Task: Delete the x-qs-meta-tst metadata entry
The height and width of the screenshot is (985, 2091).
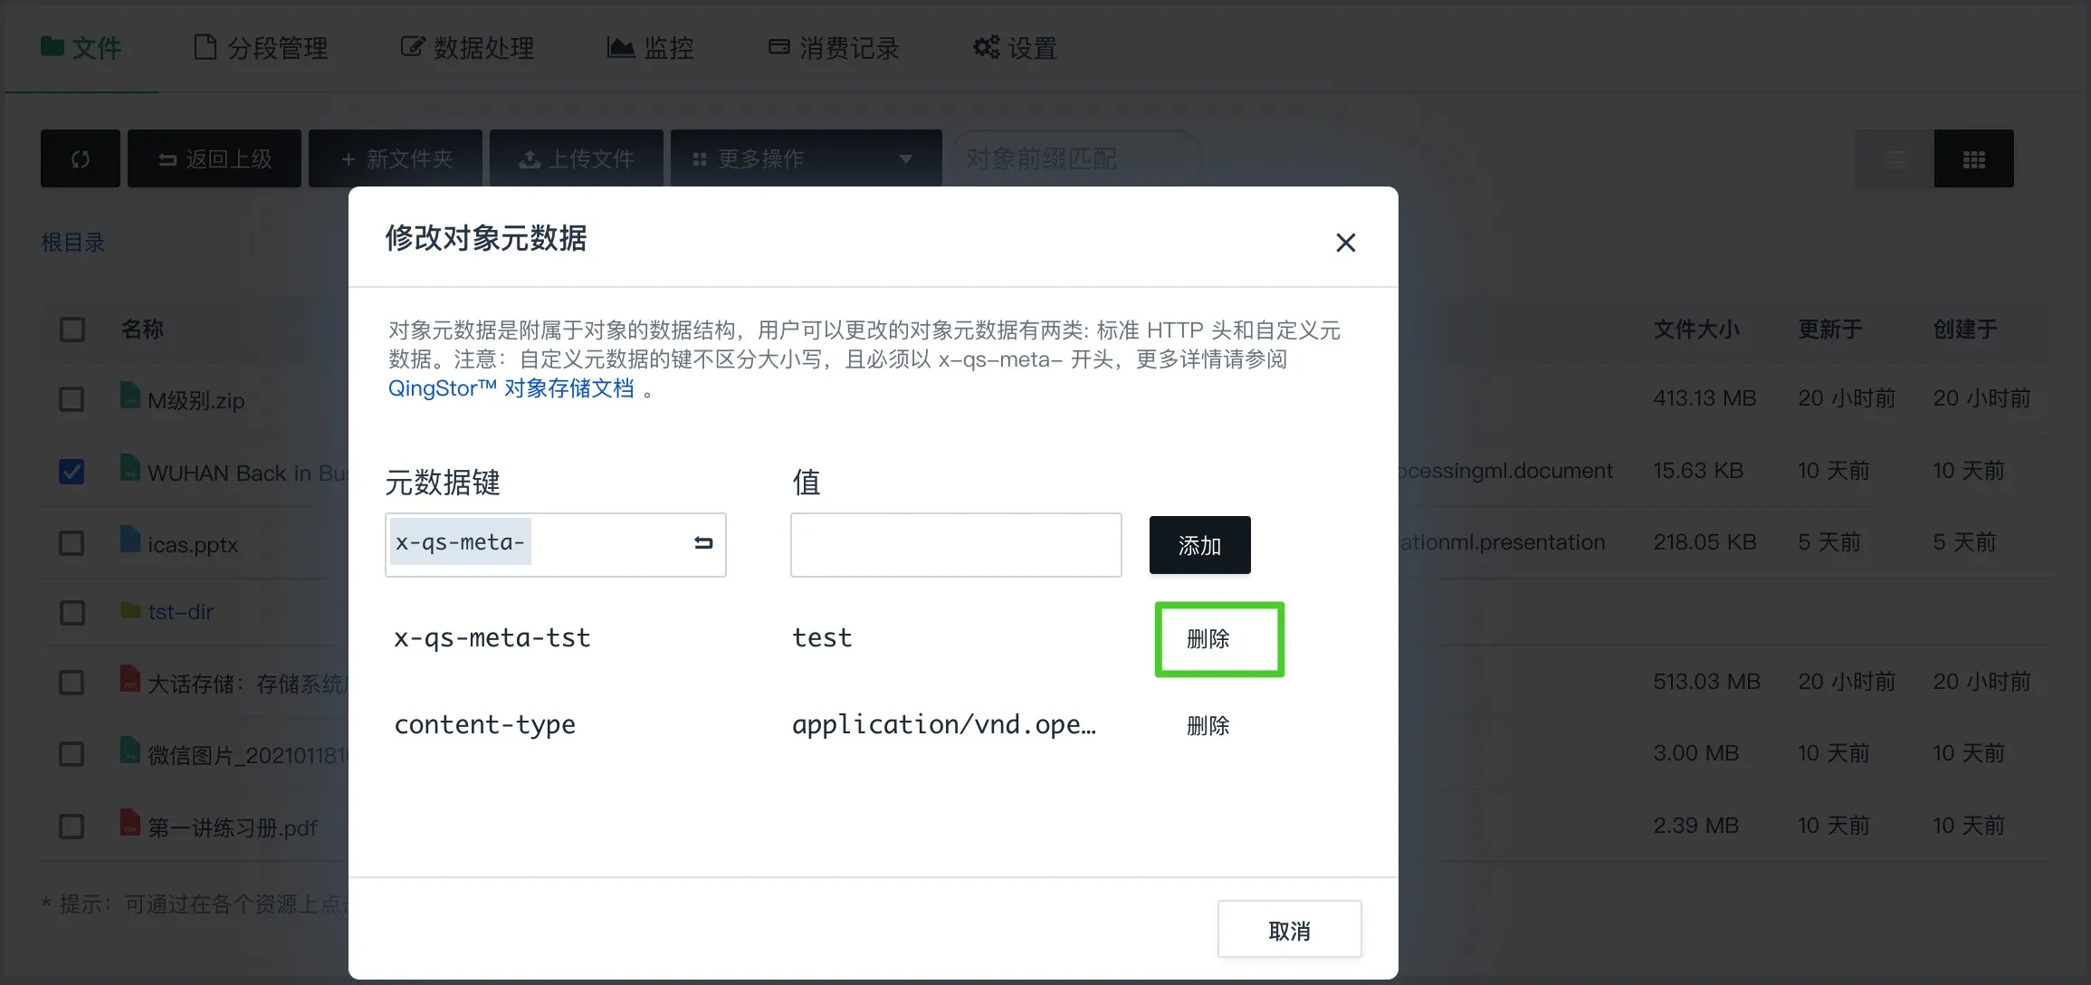Action: coord(1208,639)
